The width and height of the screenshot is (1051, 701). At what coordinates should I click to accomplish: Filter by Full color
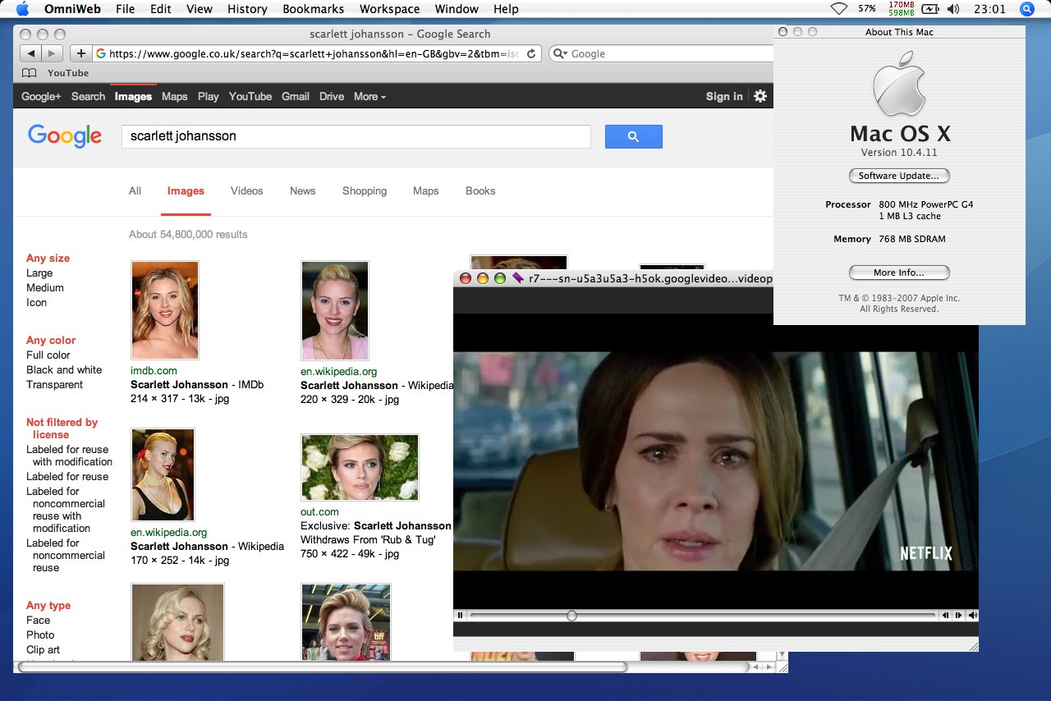(48, 355)
